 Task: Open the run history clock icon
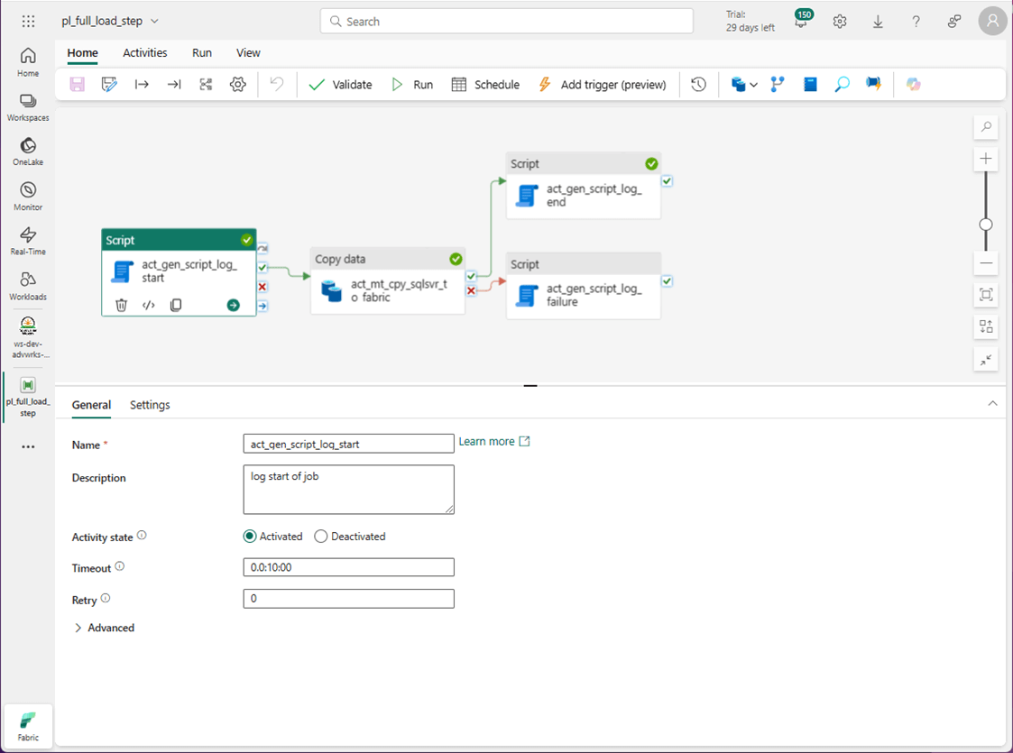coord(698,85)
